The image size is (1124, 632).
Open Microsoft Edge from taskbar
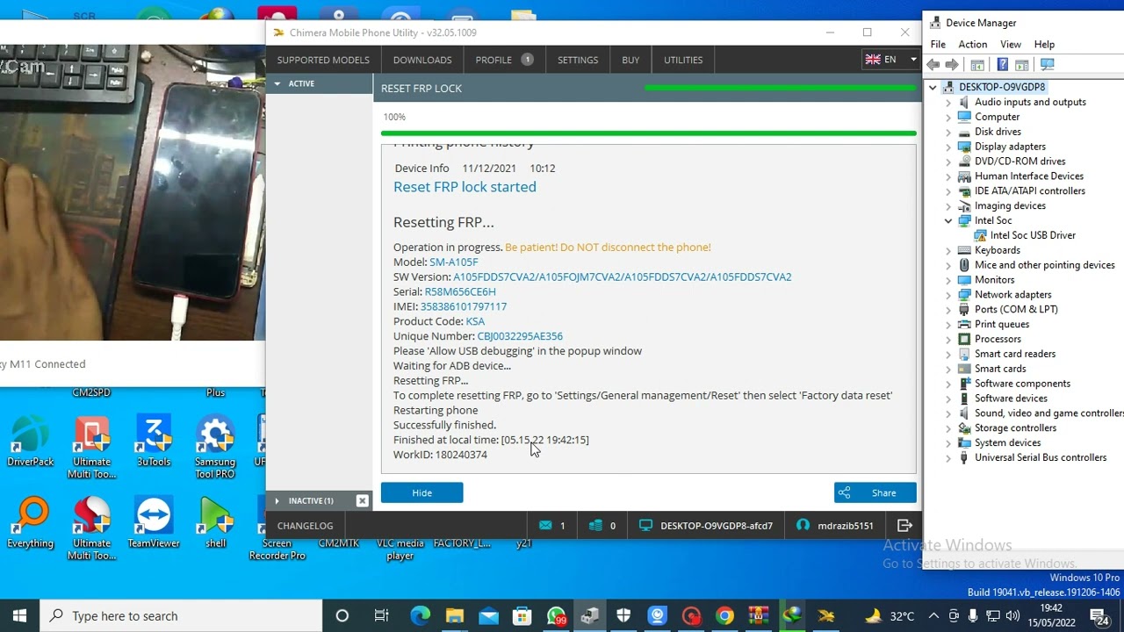(421, 615)
